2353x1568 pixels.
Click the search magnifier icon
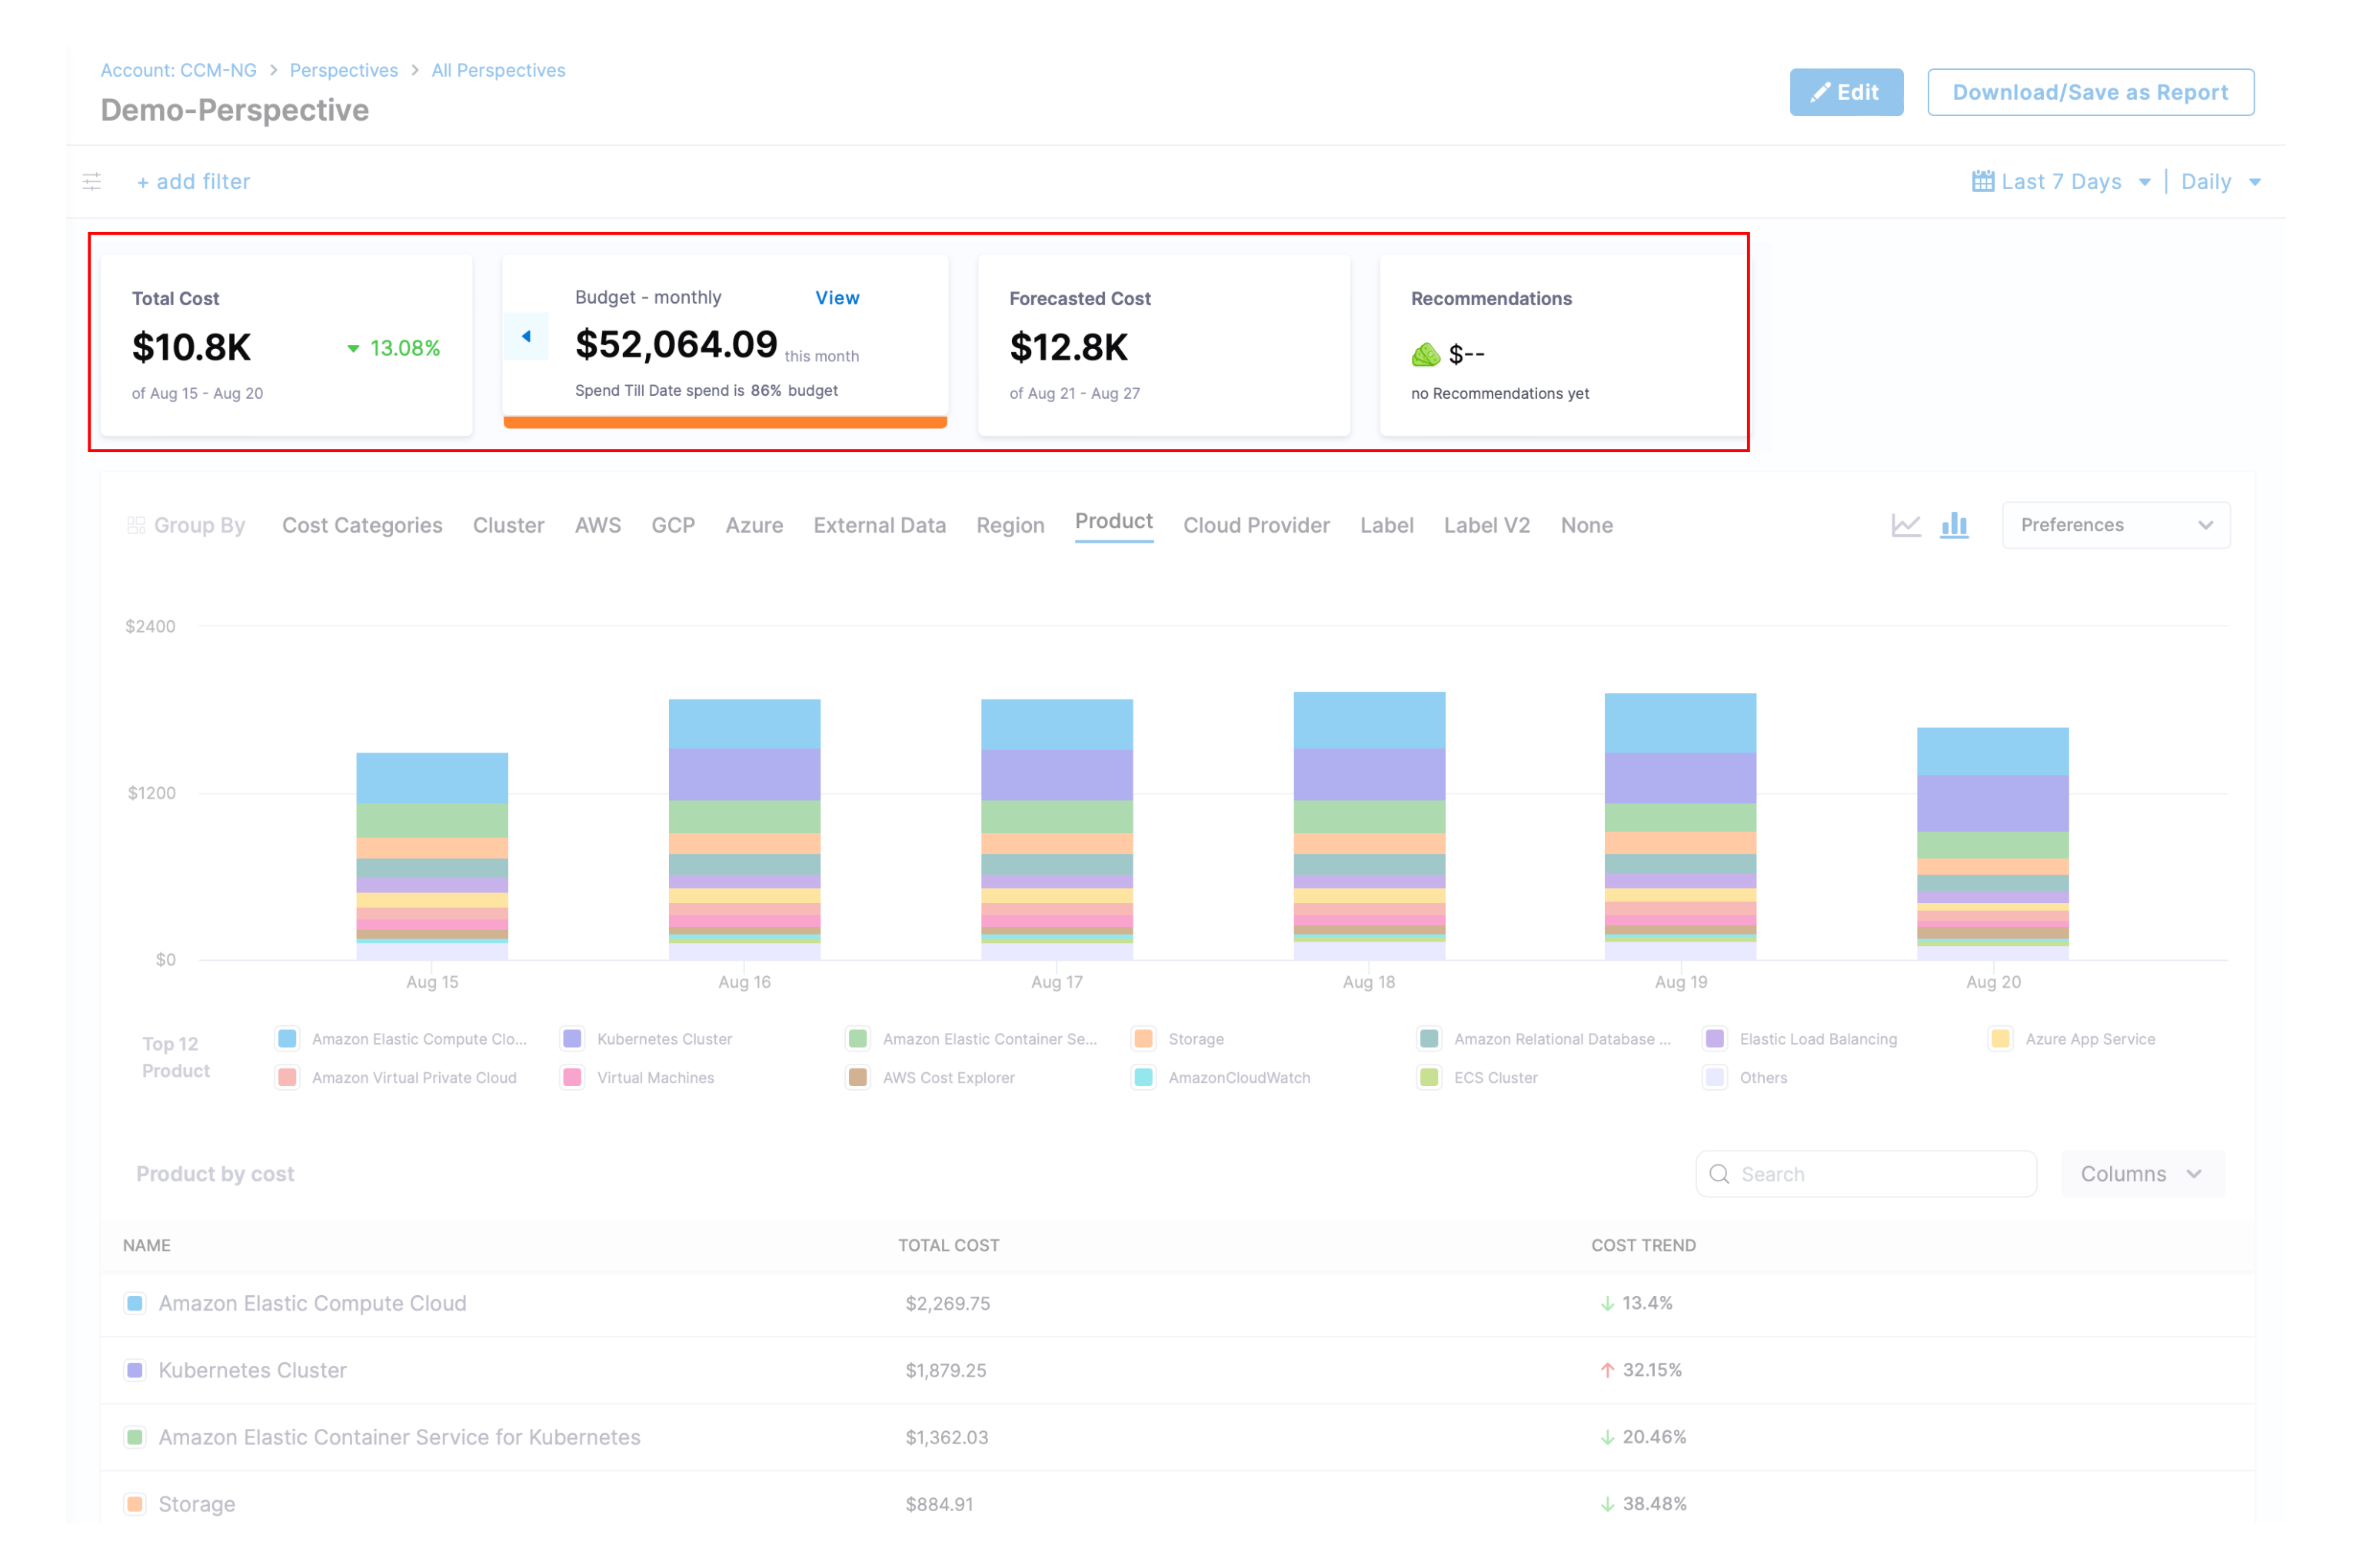click(x=1719, y=1174)
